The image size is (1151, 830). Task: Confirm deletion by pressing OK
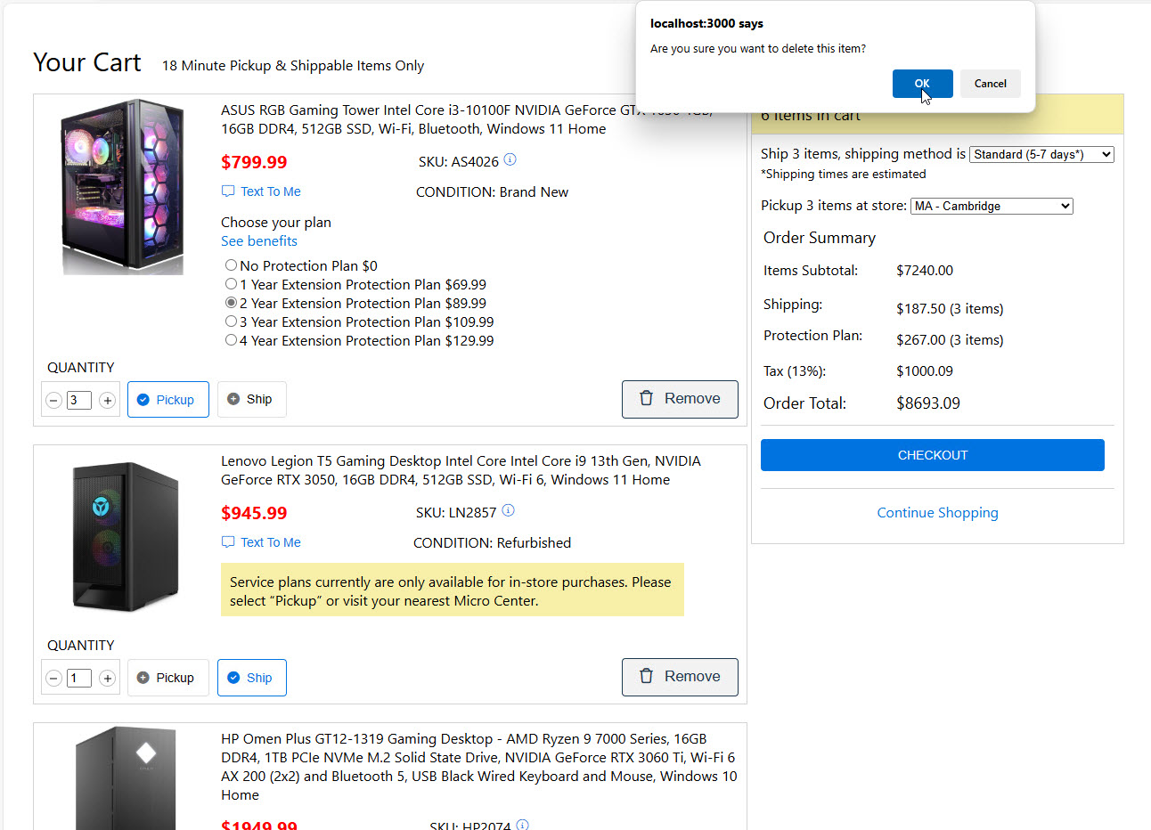pos(922,84)
